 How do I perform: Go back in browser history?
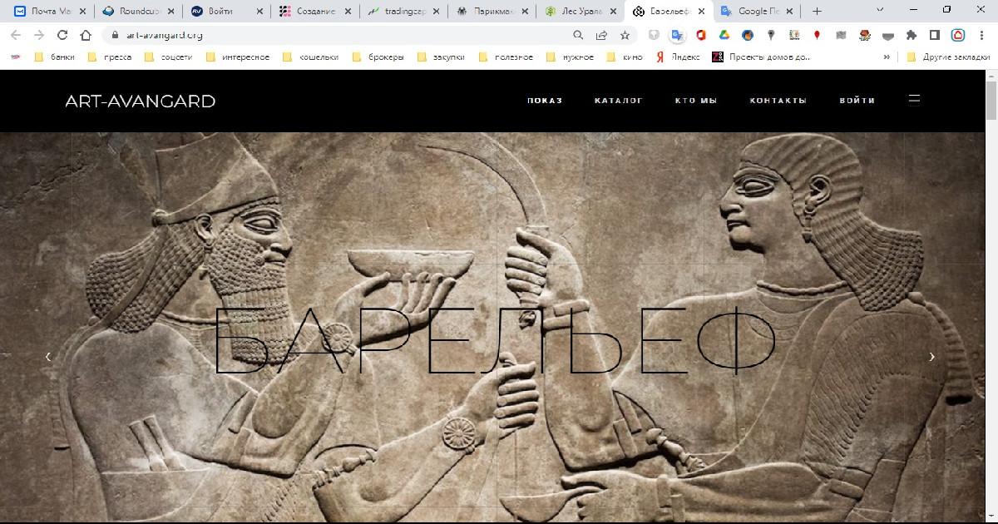click(x=16, y=35)
